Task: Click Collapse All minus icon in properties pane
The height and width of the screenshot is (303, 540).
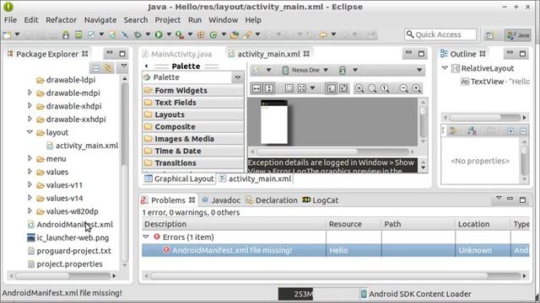Action: pos(523,131)
